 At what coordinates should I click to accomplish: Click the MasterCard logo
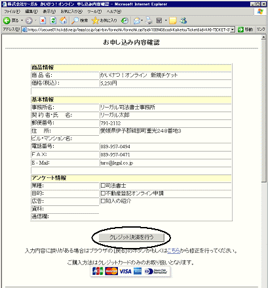coord(111,272)
